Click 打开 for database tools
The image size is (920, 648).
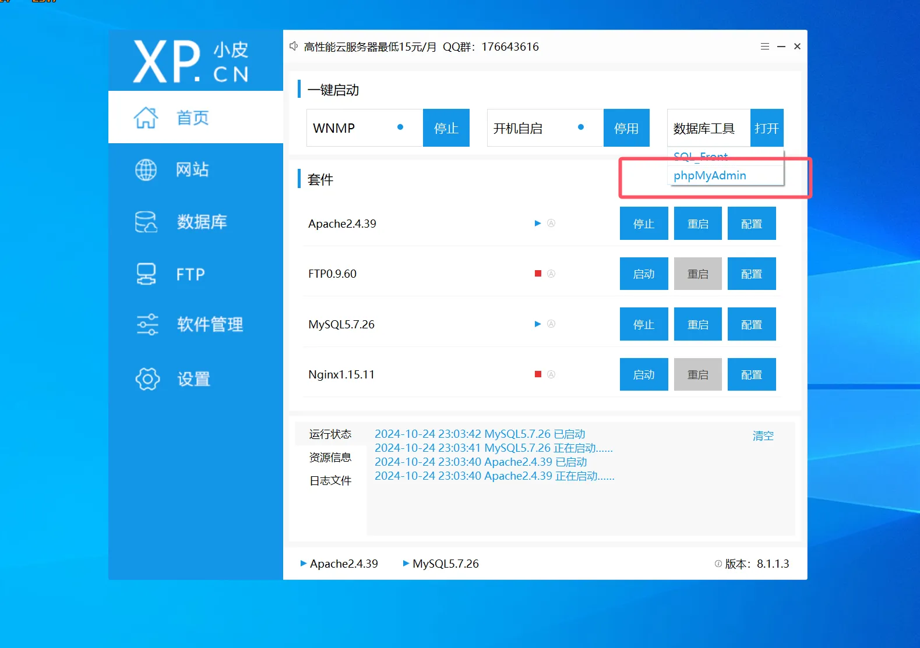coord(767,128)
